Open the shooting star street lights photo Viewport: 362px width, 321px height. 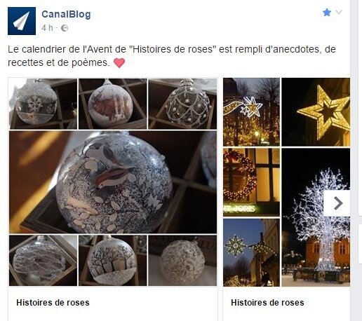(251, 112)
